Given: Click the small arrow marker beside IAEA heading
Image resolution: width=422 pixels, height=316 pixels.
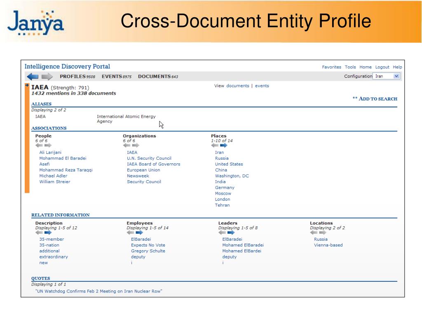Looking at the screenshot, I should (x=27, y=85).
